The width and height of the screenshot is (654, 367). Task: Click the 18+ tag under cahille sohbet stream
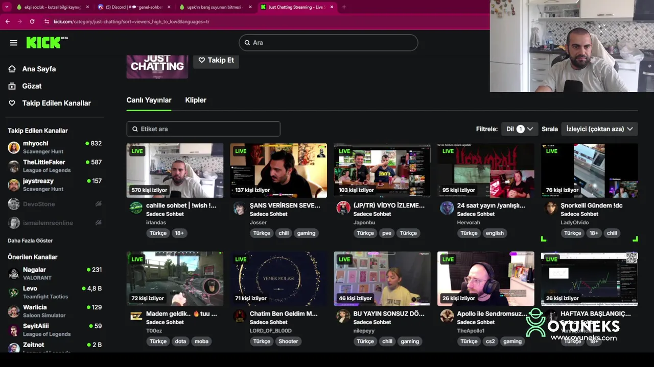click(x=179, y=233)
